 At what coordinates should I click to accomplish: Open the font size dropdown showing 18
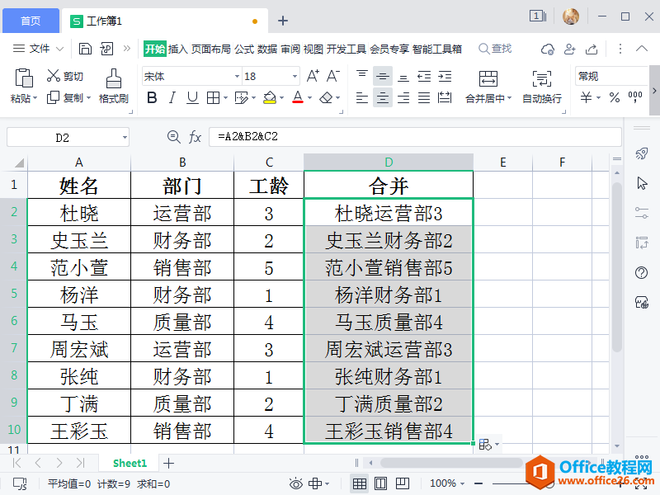click(295, 76)
